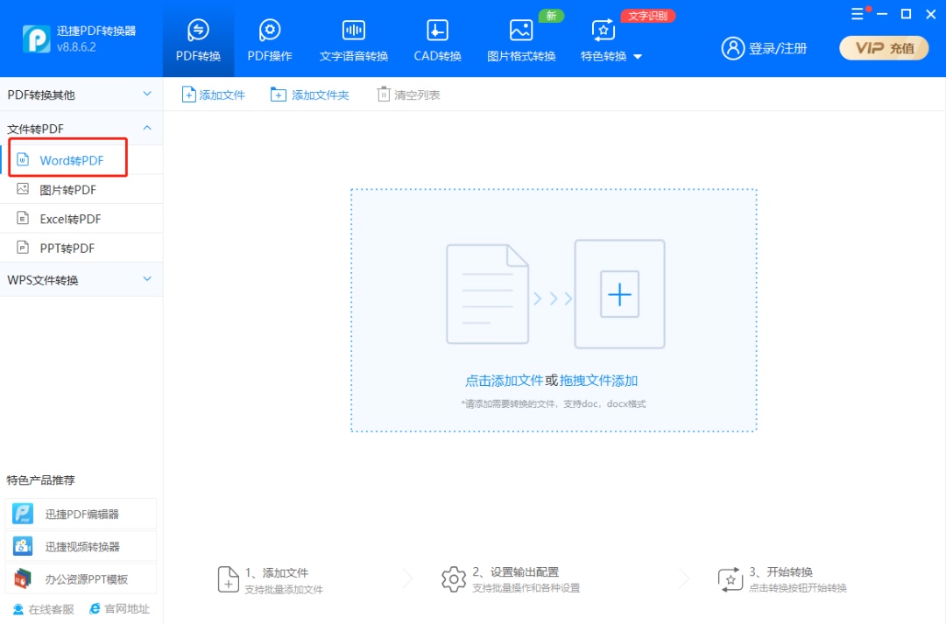Collapse the 文件转PDF section
Viewport: 946px width, 624px height.
146,128
